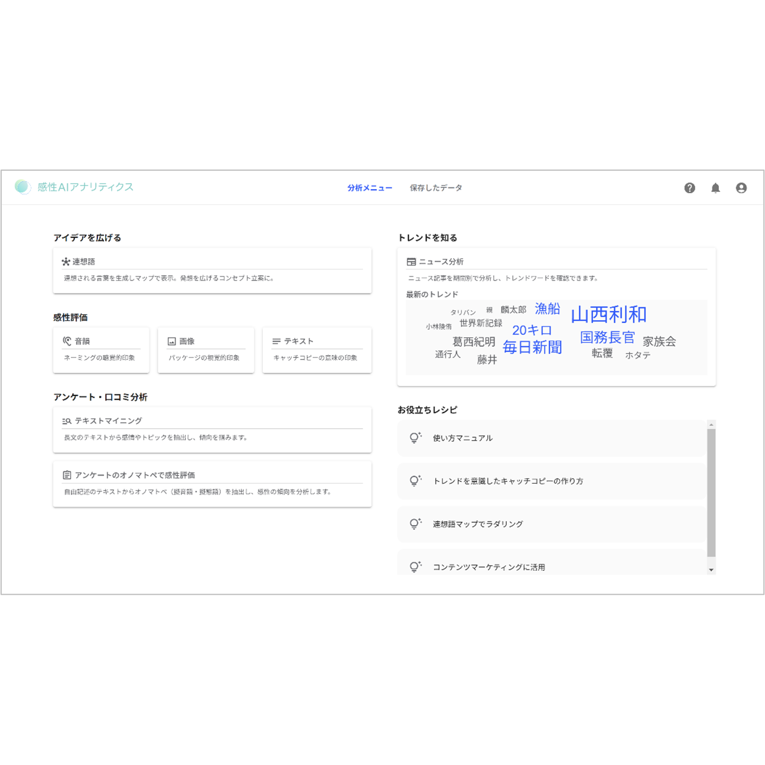Click lightbulb icon beside コンテンツマーケティングに活用
Image resolution: width=765 pixels, height=765 pixels.
[x=415, y=567]
